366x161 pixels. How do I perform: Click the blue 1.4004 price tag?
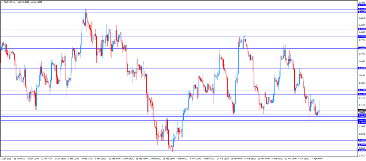tap(362, 123)
